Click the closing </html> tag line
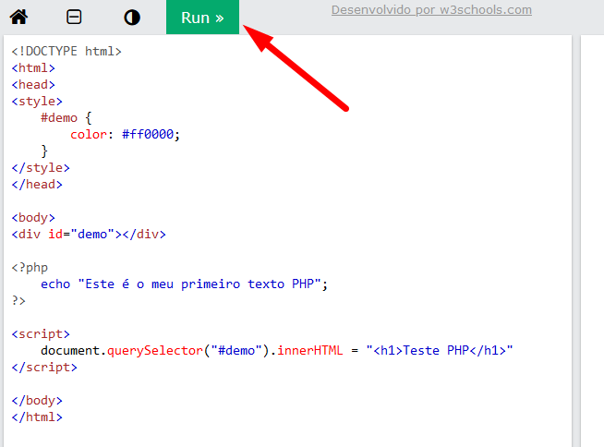Image resolution: width=604 pixels, height=447 pixels. (x=37, y=417)
